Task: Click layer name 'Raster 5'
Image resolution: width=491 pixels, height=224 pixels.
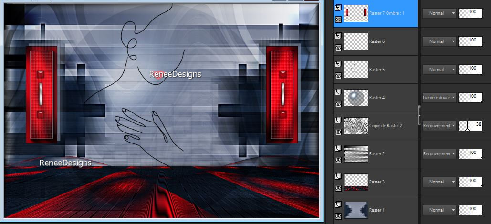Action: 377,70
